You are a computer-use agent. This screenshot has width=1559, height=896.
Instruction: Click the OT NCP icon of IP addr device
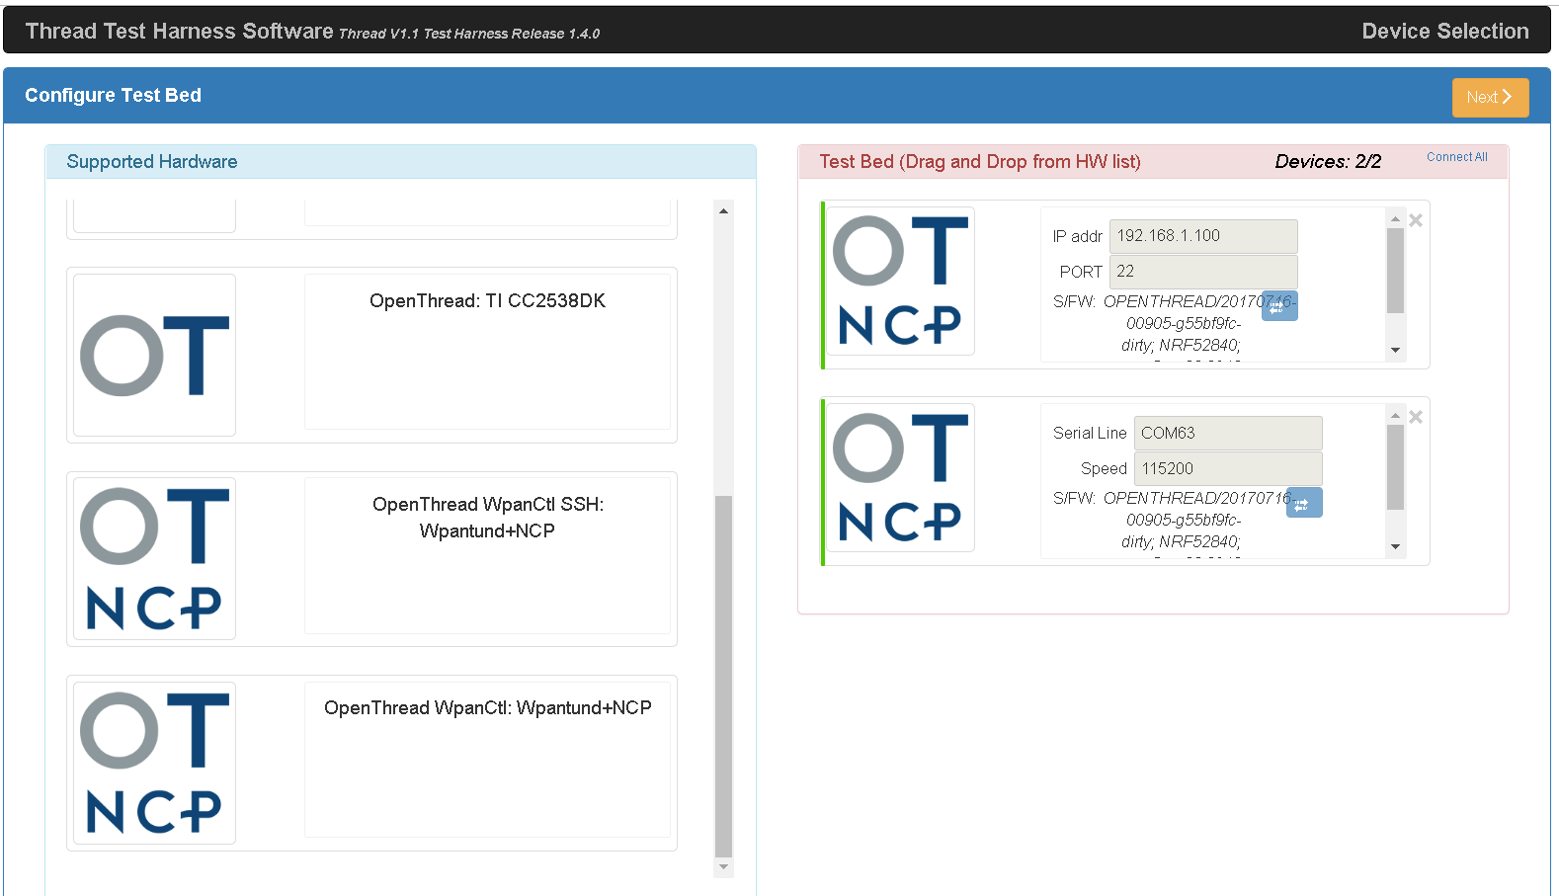(900, 282)
